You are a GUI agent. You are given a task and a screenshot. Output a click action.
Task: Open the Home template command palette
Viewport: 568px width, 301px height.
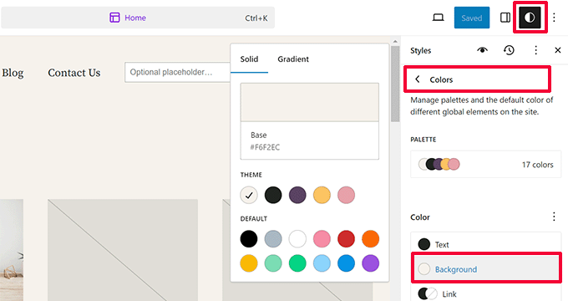(138, 18)
